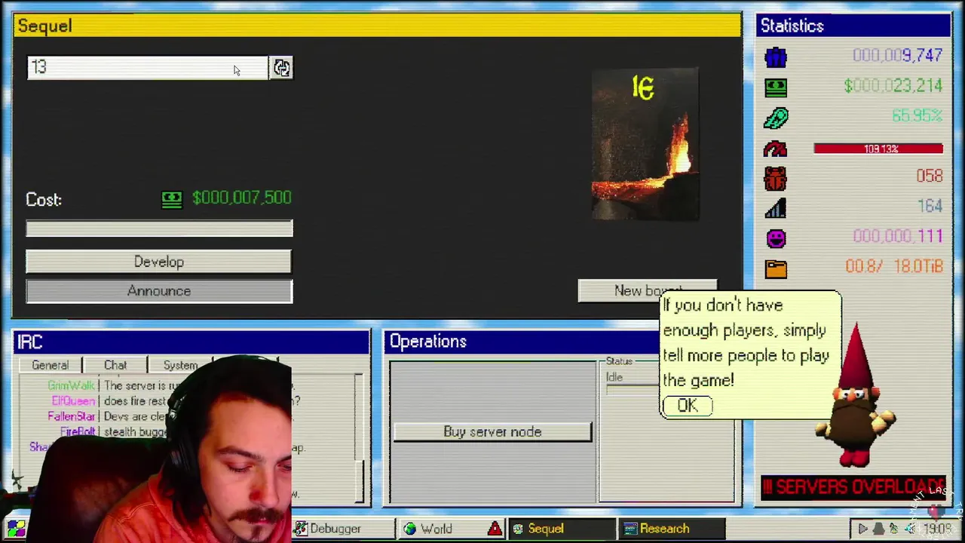Click the SERVERS OVERLOADED warning banner
Screen dimensions: 965x543
pos(853,487)
